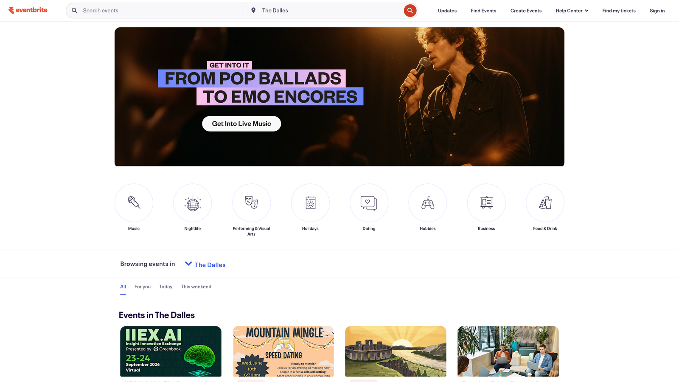Open the Performing & Visual Arts icon
The height and width of the screenshot is (382, 679).
click(x=251, y=203)
